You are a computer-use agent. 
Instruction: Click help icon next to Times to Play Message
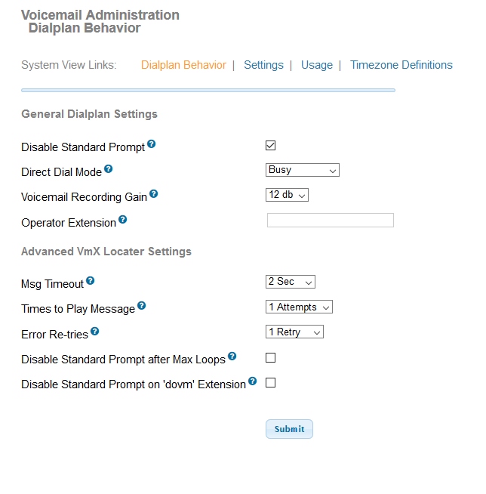click(x=141, y=305)
